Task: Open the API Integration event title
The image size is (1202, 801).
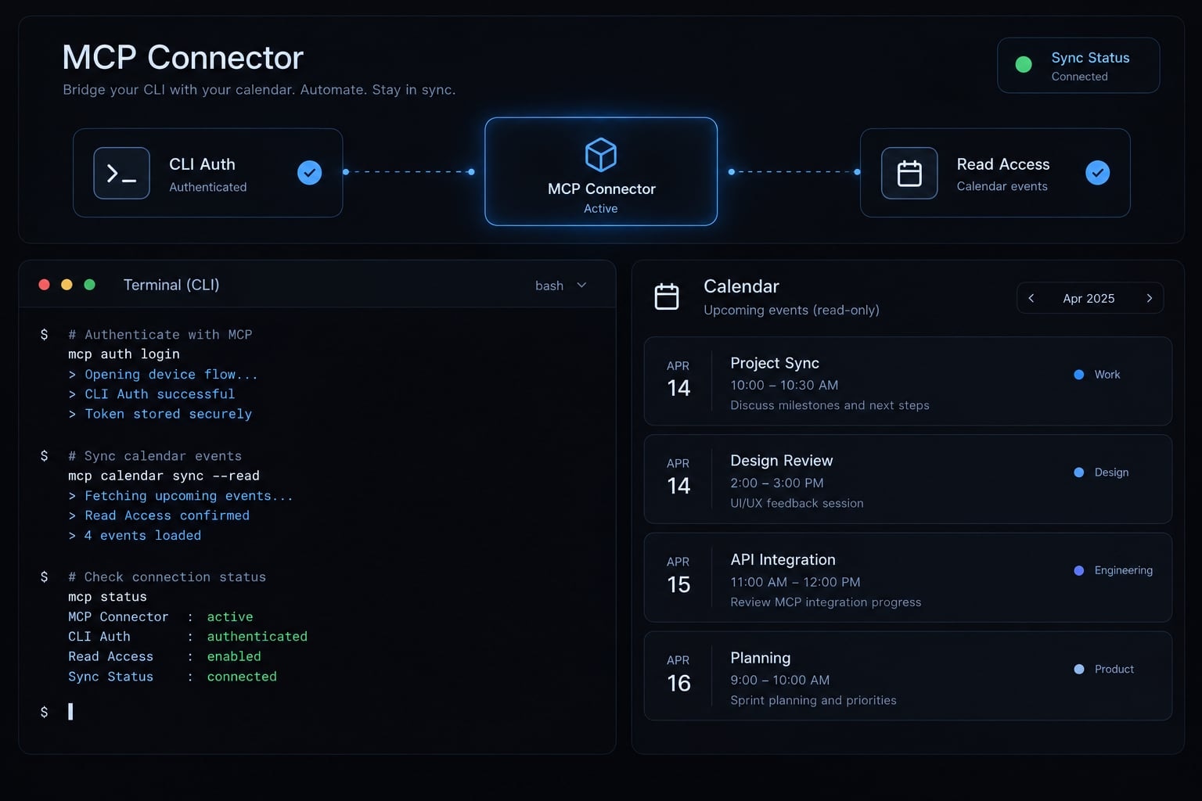Action: tap(783, 560)
